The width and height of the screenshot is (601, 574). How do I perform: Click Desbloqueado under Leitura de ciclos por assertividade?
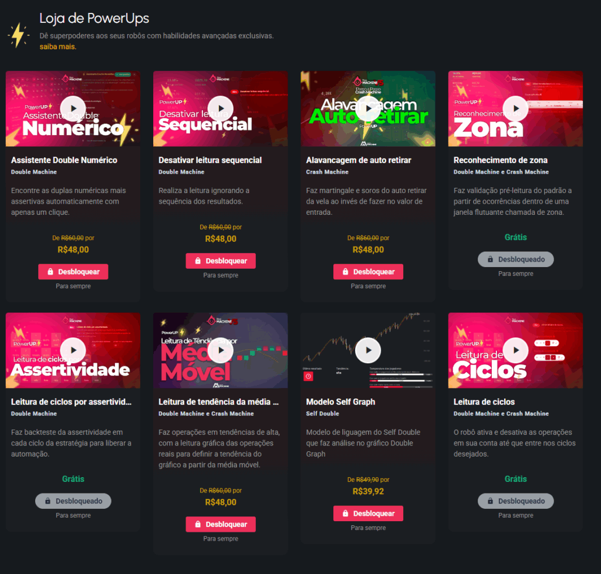click(x=73, y=501)
